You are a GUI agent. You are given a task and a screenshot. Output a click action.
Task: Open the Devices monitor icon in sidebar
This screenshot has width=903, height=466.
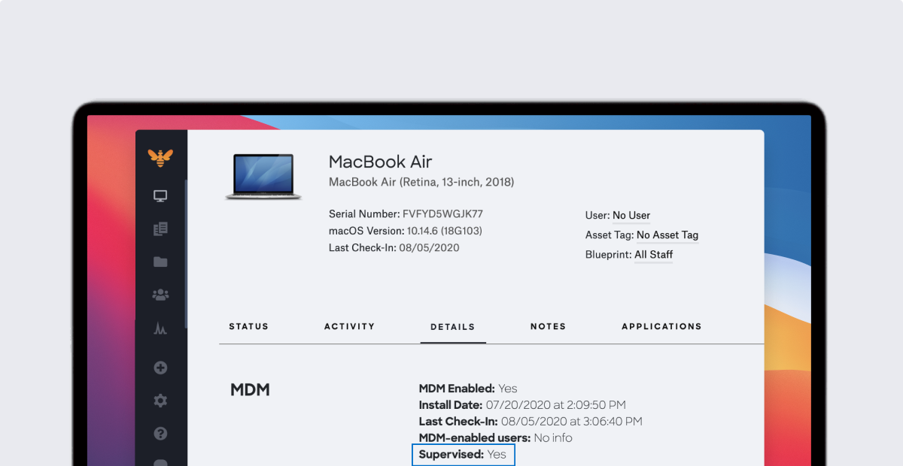point(160,195)
